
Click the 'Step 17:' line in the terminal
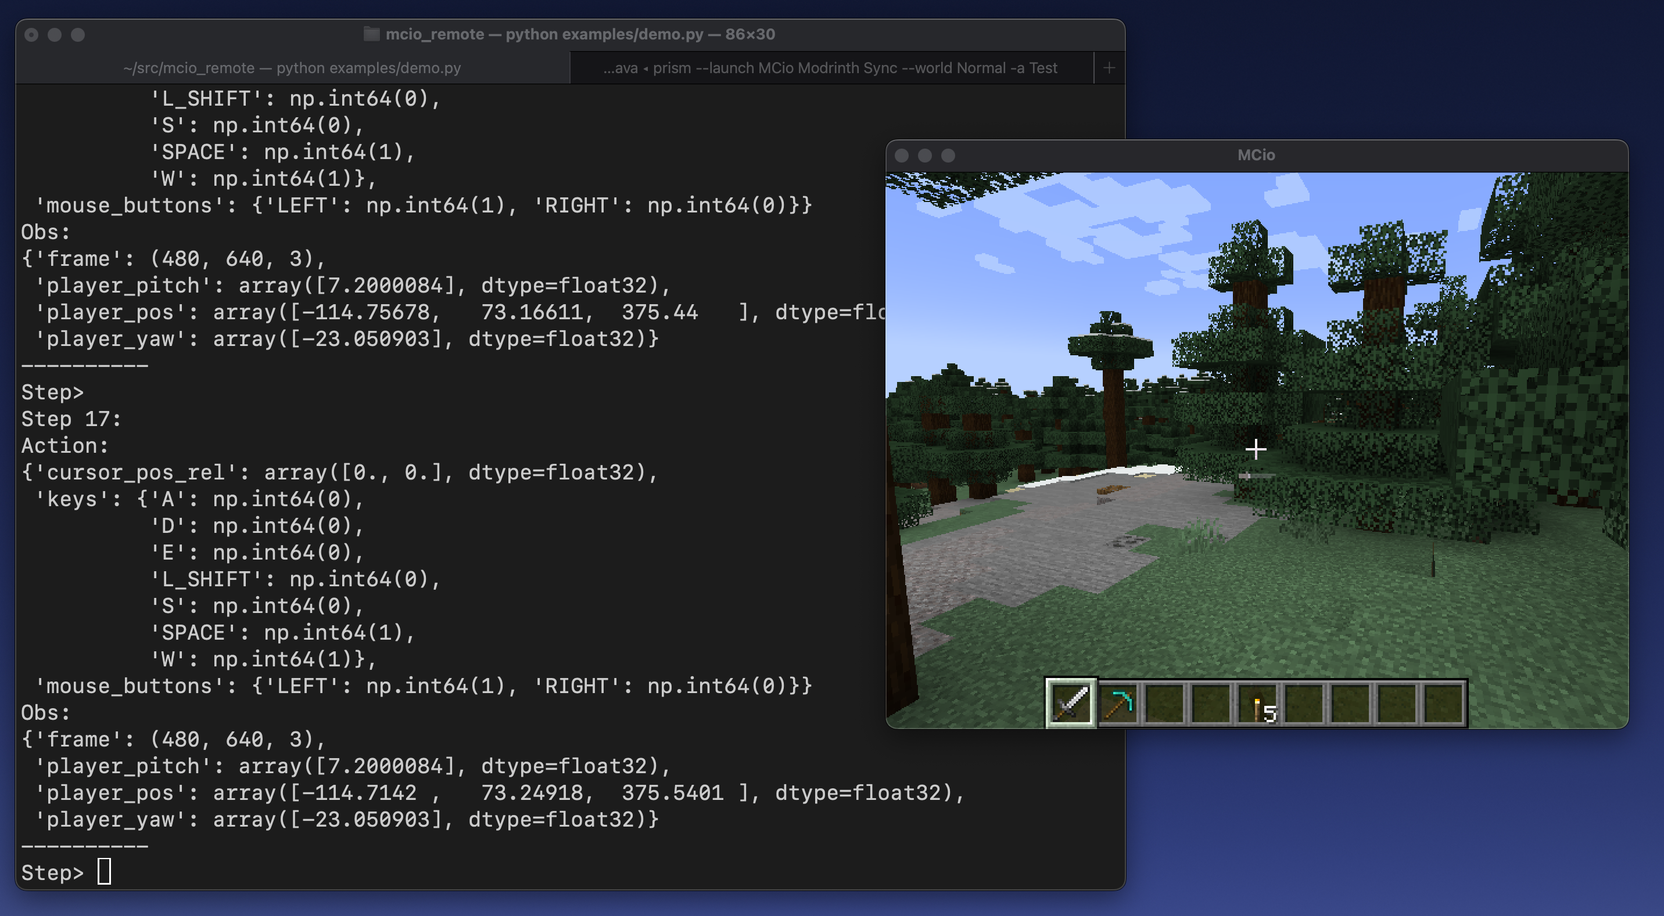click(71, 419)
